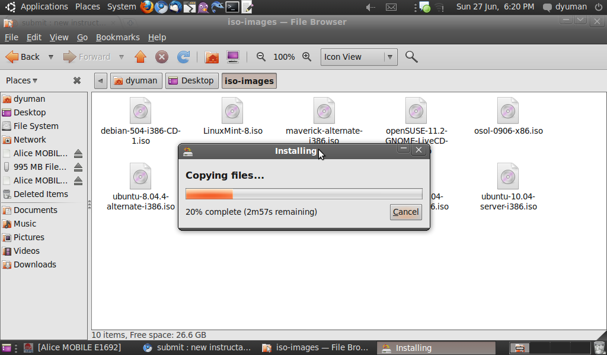Open the System menu
This screenshot has height=355, width=607.
(122, 7)
